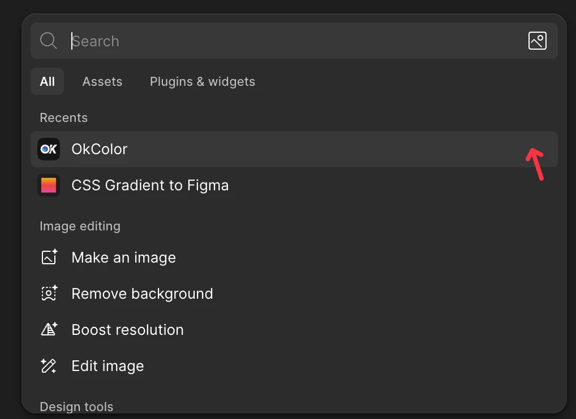The height and width of the screenshot is (419, 576).
Task: Switch to the Assets tab
Action: 102,81
